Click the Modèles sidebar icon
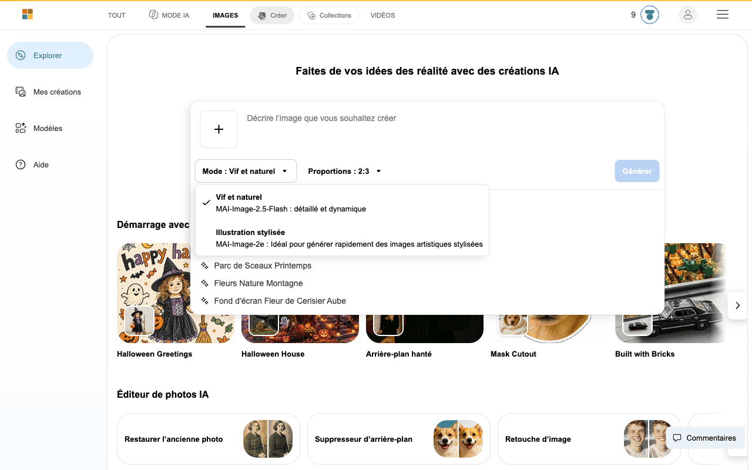The image size is (752, 470). tap(21, 128)
